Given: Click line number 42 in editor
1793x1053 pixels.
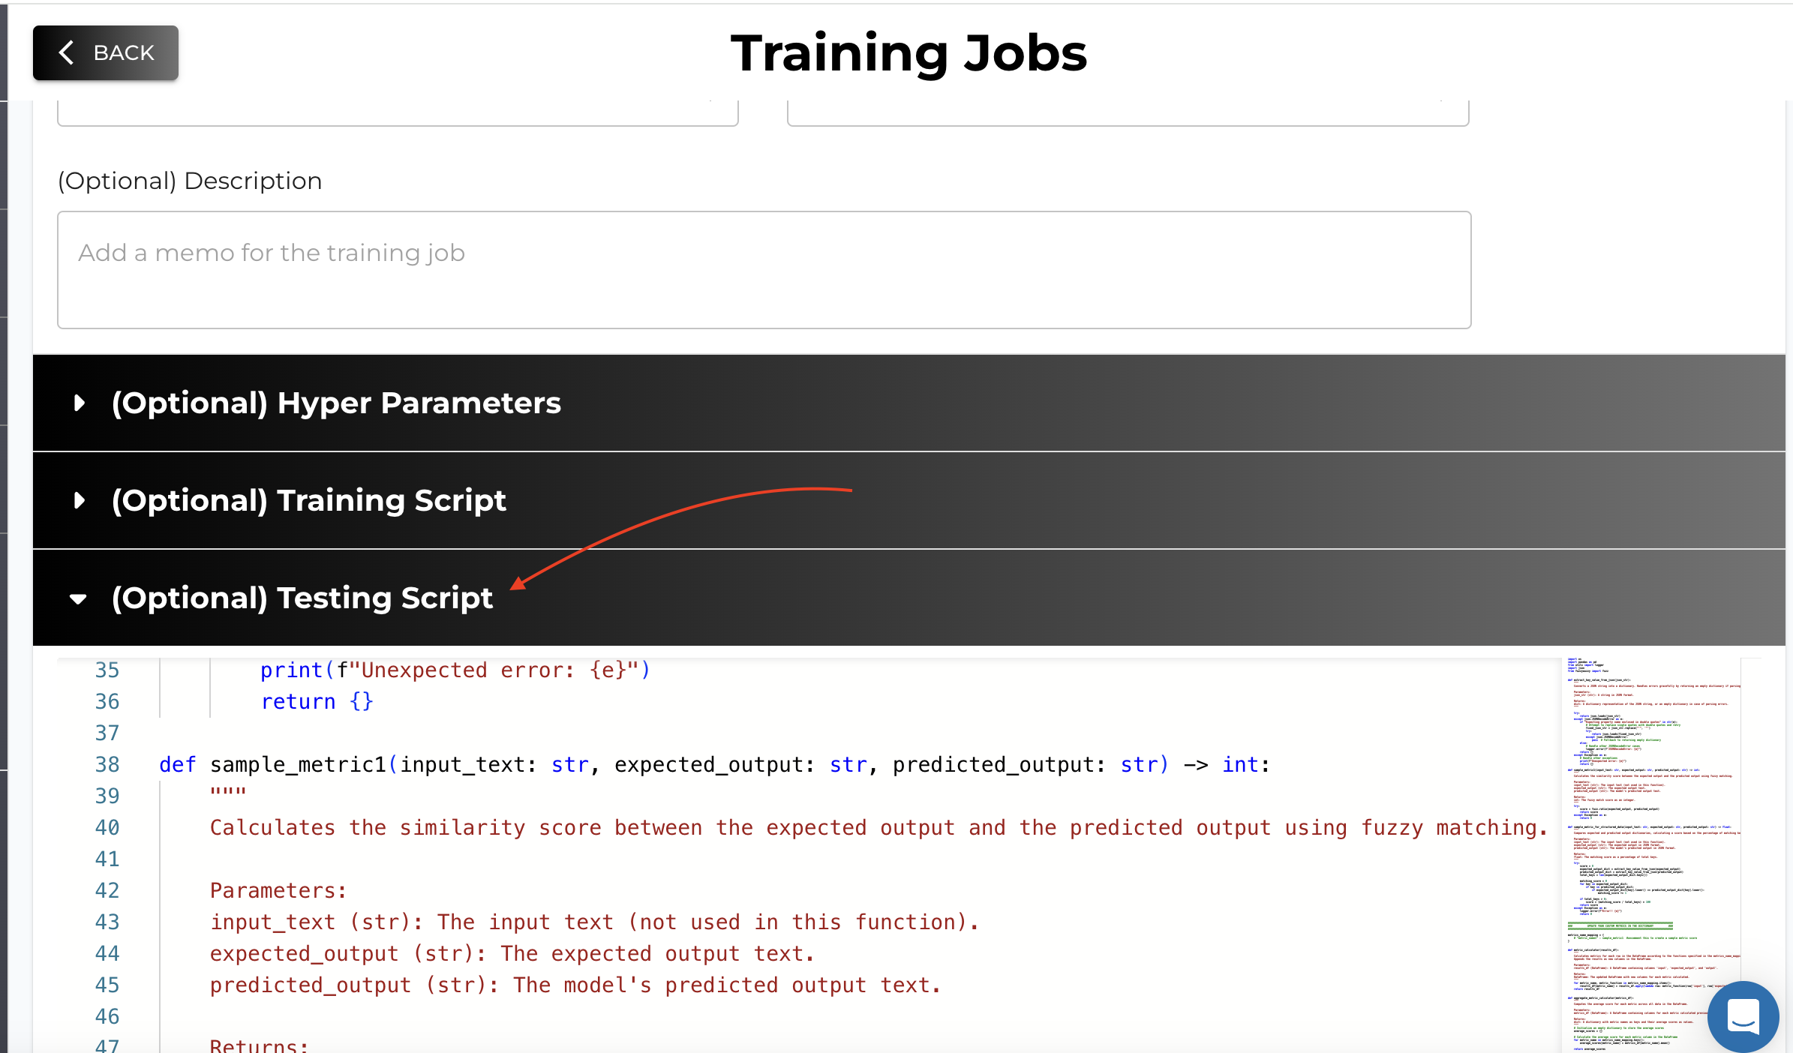Looking at the screenshot, I should 107,890.
